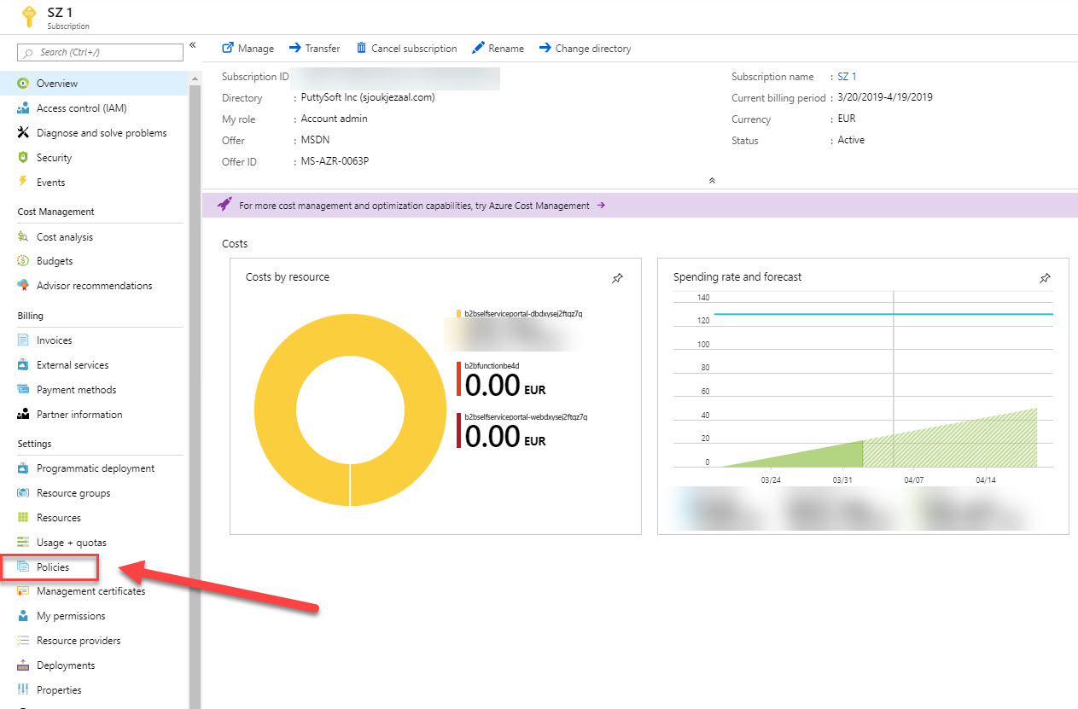Click the Management certificates icon
The image size is (1078, 709).
tap(23, 591)
